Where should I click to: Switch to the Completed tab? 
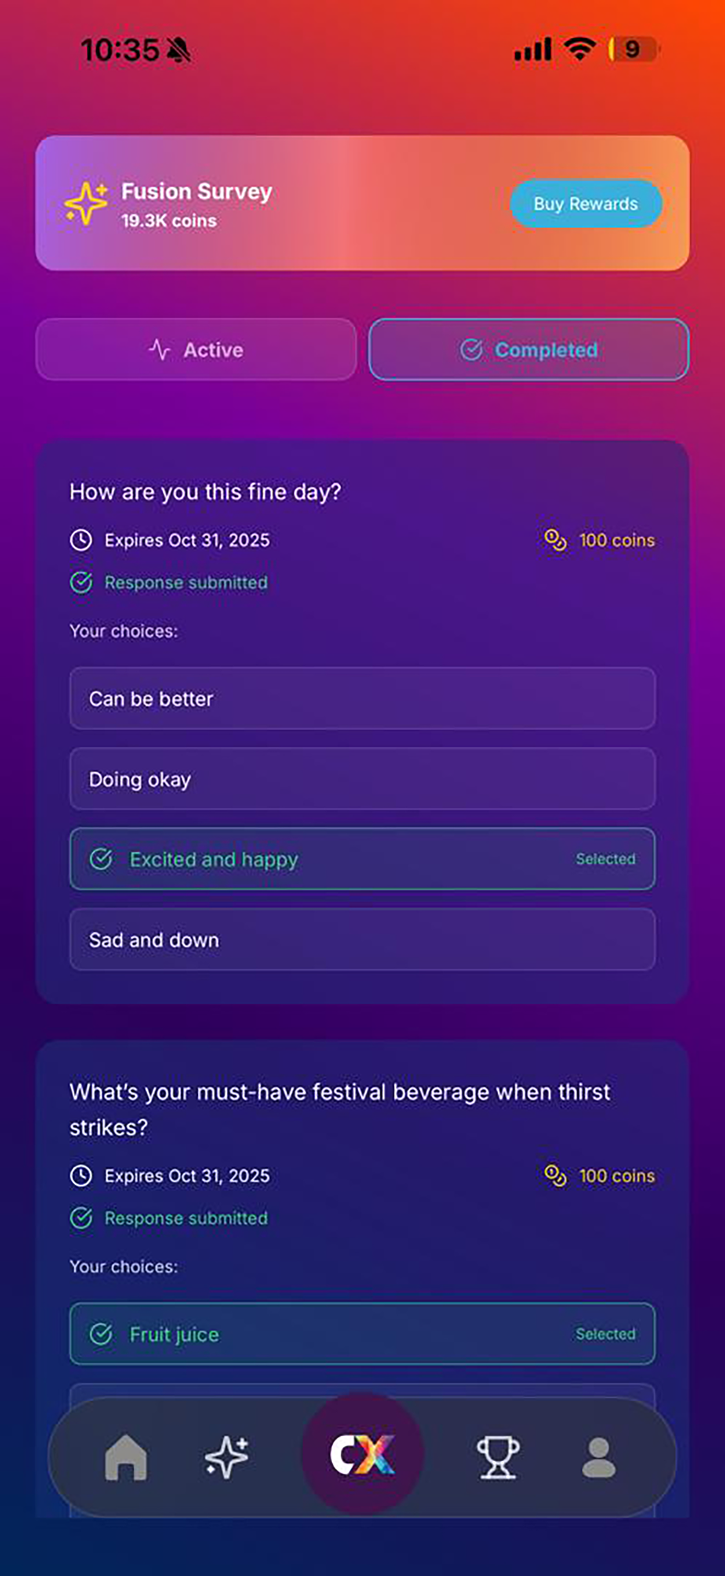529,349
